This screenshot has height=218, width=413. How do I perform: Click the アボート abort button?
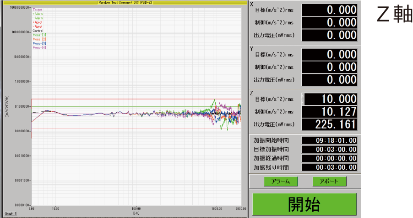tap(329, 181)
